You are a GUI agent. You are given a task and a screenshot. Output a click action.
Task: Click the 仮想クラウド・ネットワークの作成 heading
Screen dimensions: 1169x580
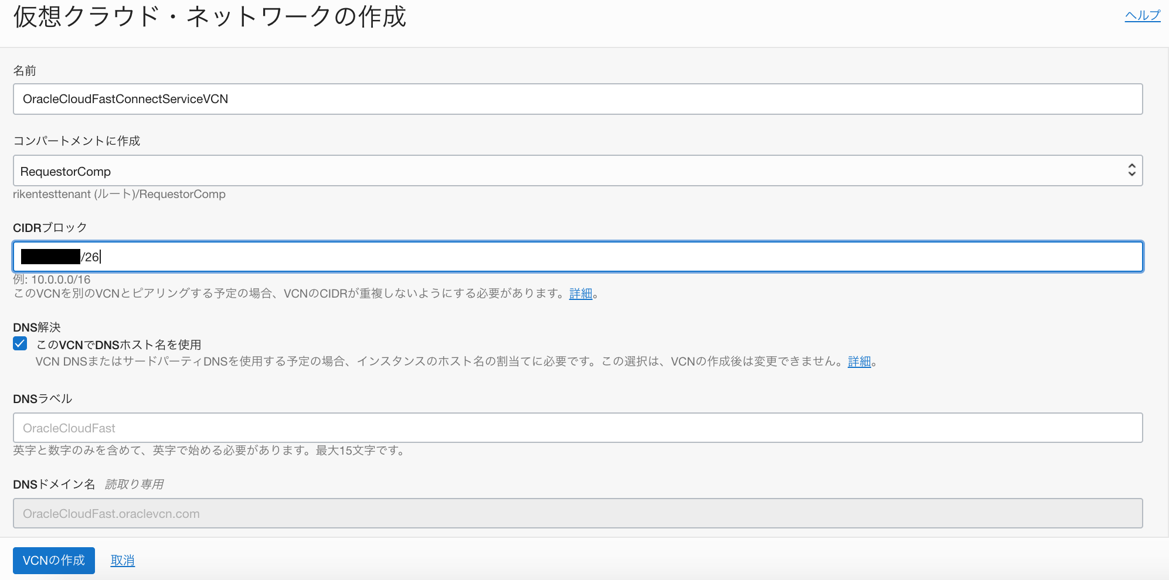pyautogui.click(x=210, y=16)
